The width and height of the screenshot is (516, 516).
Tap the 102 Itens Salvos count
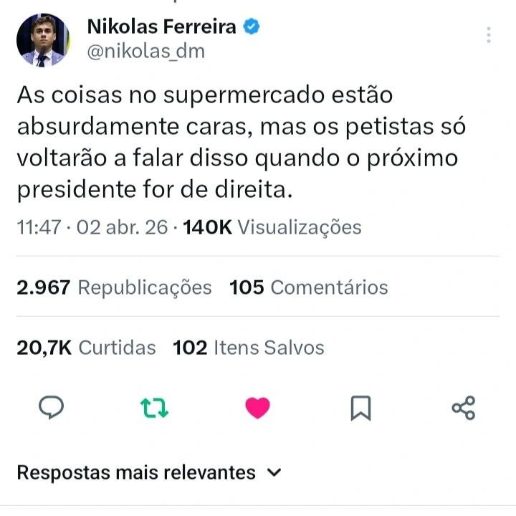(x=249, y=348)
